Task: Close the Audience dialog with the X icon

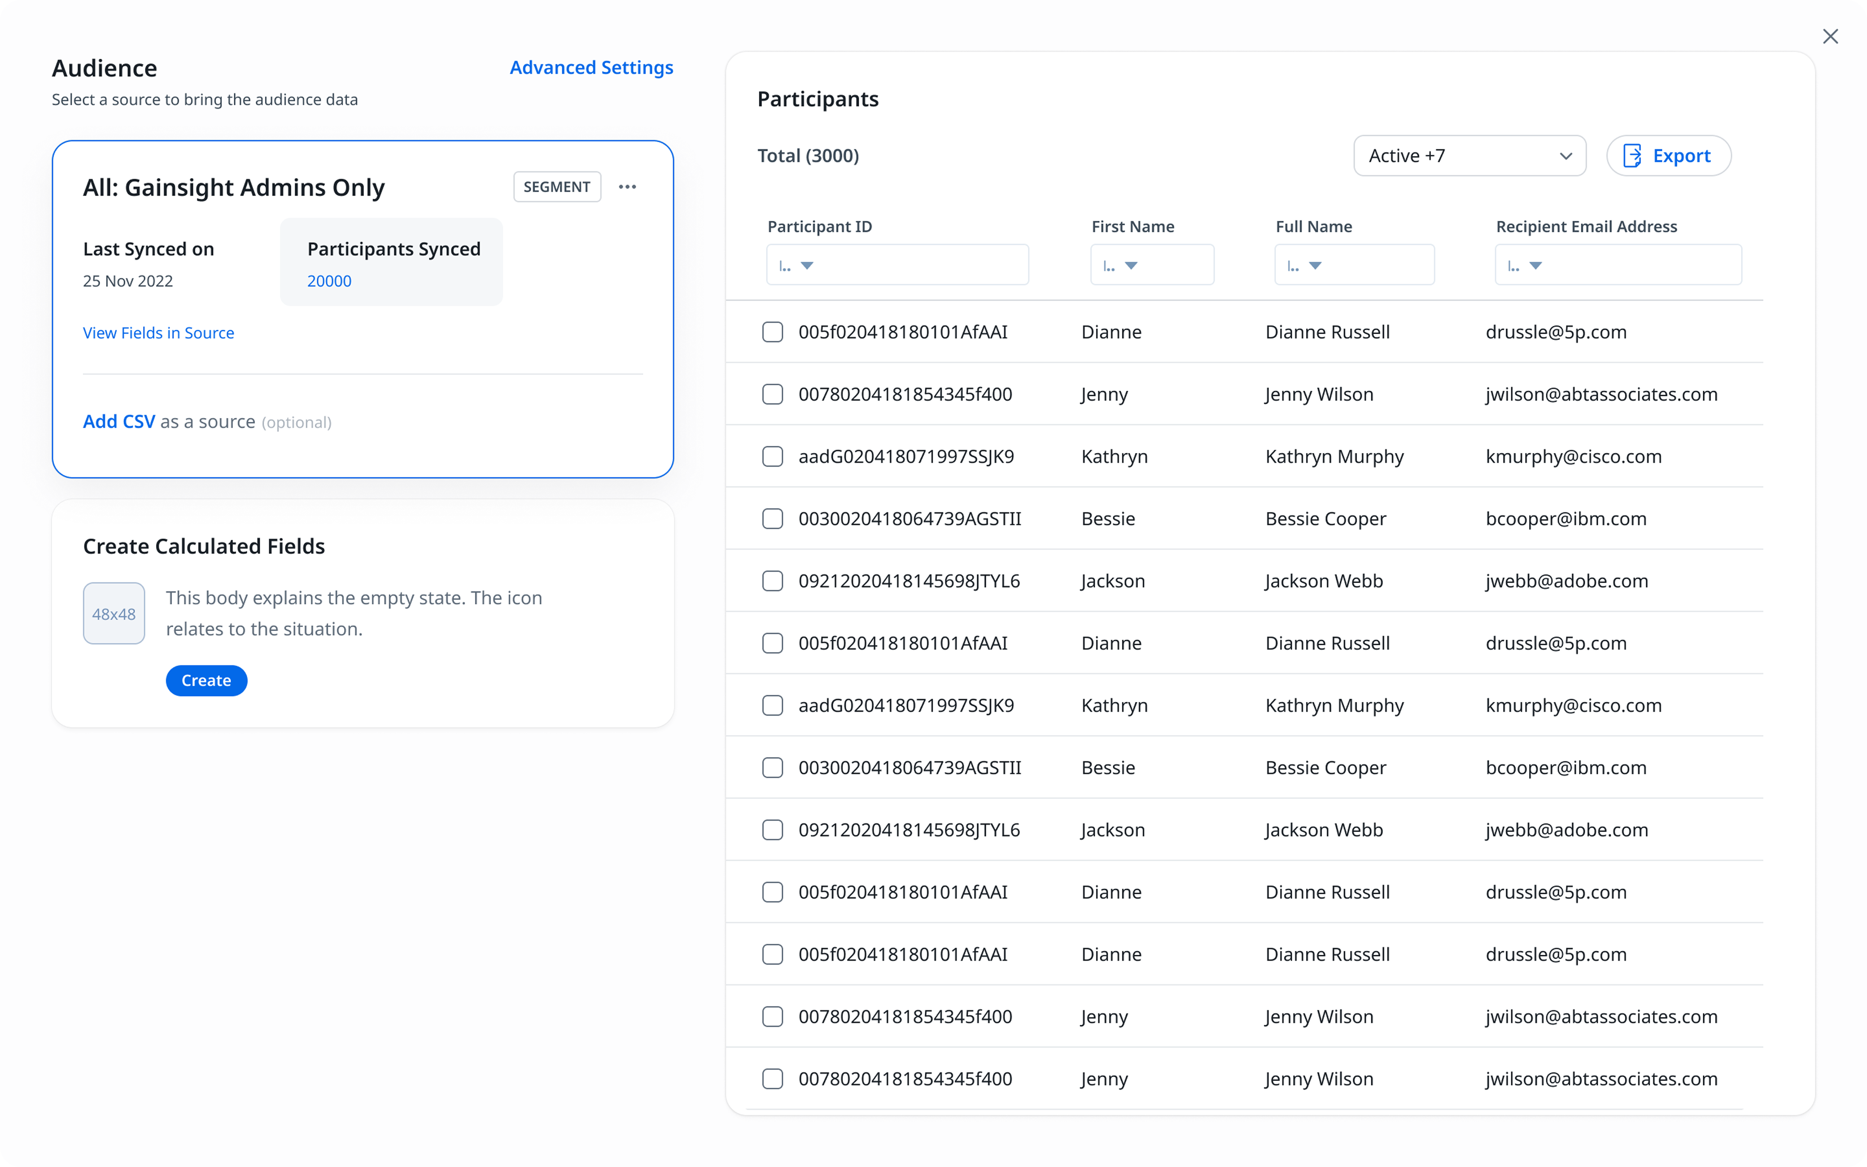Action: click(1830, 36)
